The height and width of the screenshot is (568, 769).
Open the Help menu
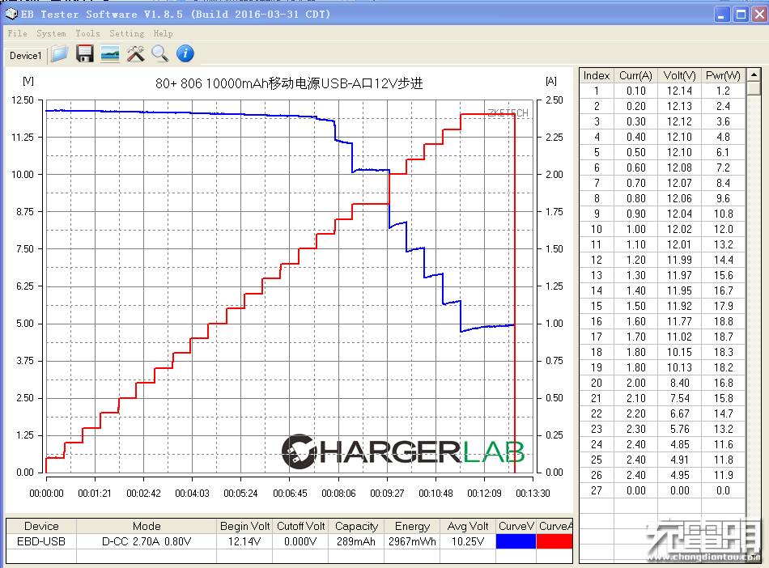coord(163,33)
